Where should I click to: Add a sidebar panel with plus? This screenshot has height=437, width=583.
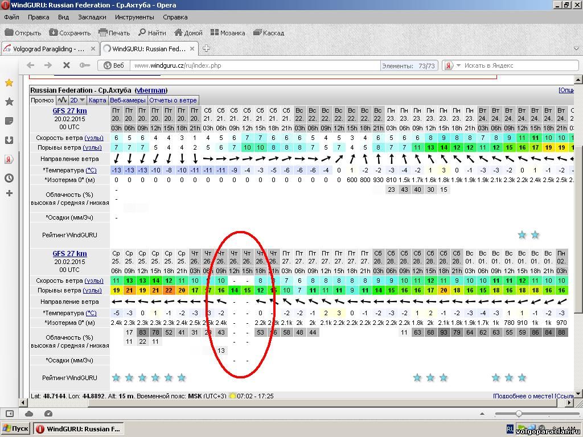9,193
